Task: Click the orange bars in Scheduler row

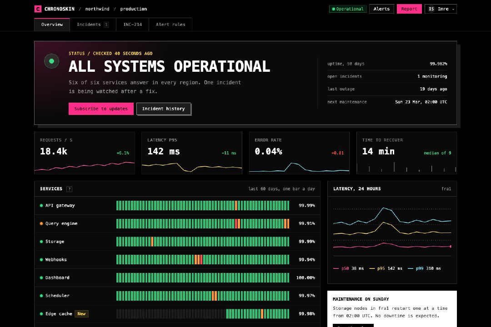Action: (x=215, y=296)
